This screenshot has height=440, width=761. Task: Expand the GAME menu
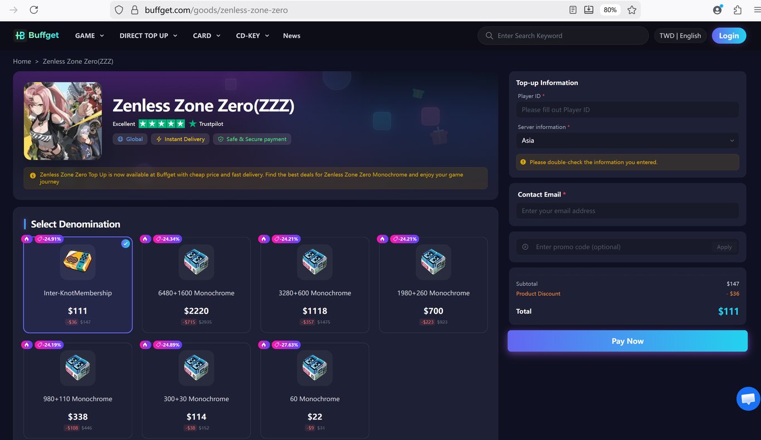(x=89, y=36)
